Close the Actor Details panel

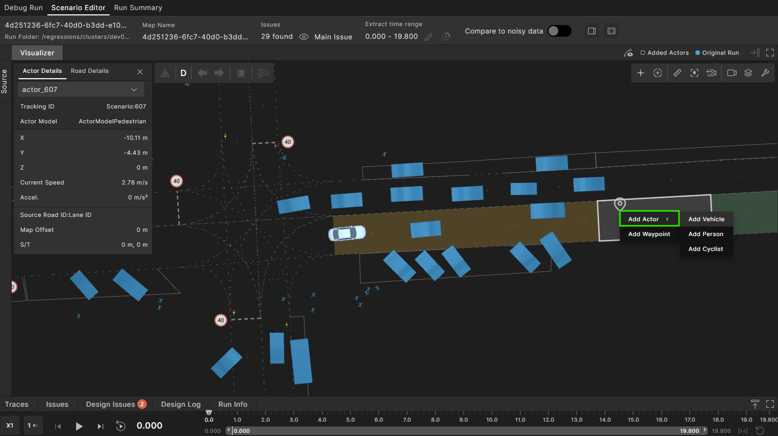pos(140,72)
